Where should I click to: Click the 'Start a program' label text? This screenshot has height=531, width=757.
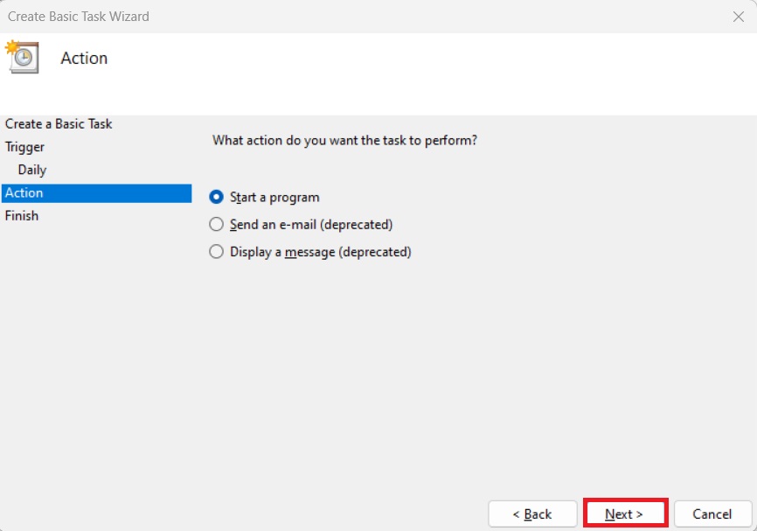coord(274,198)
